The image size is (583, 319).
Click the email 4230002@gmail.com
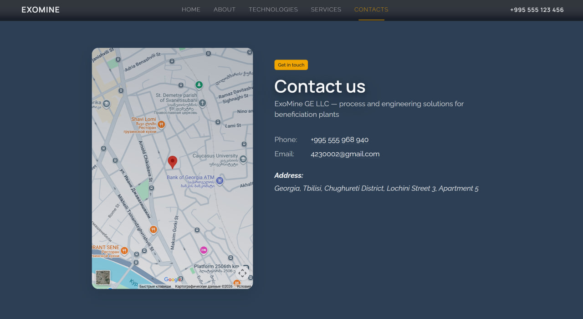coord(345,154)
